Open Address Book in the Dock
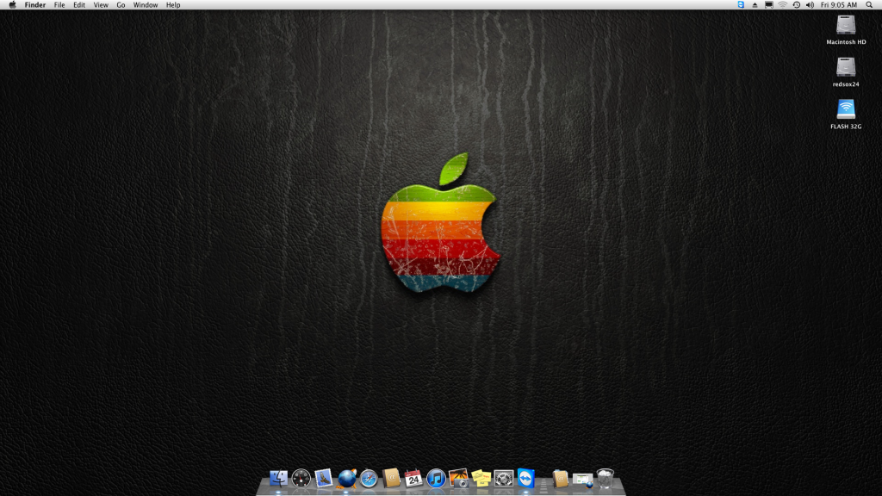This screenshot has height=496, width=882. [391, 479]
